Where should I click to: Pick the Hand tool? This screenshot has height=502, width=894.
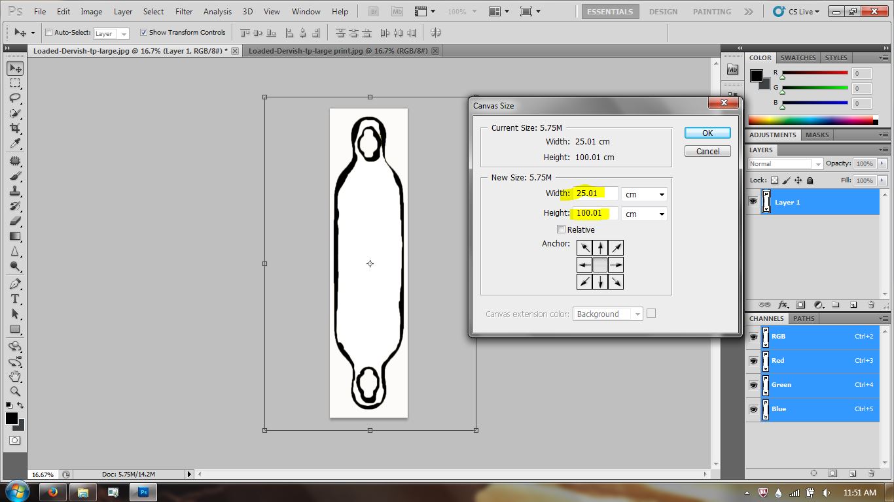tap(14, 376)
